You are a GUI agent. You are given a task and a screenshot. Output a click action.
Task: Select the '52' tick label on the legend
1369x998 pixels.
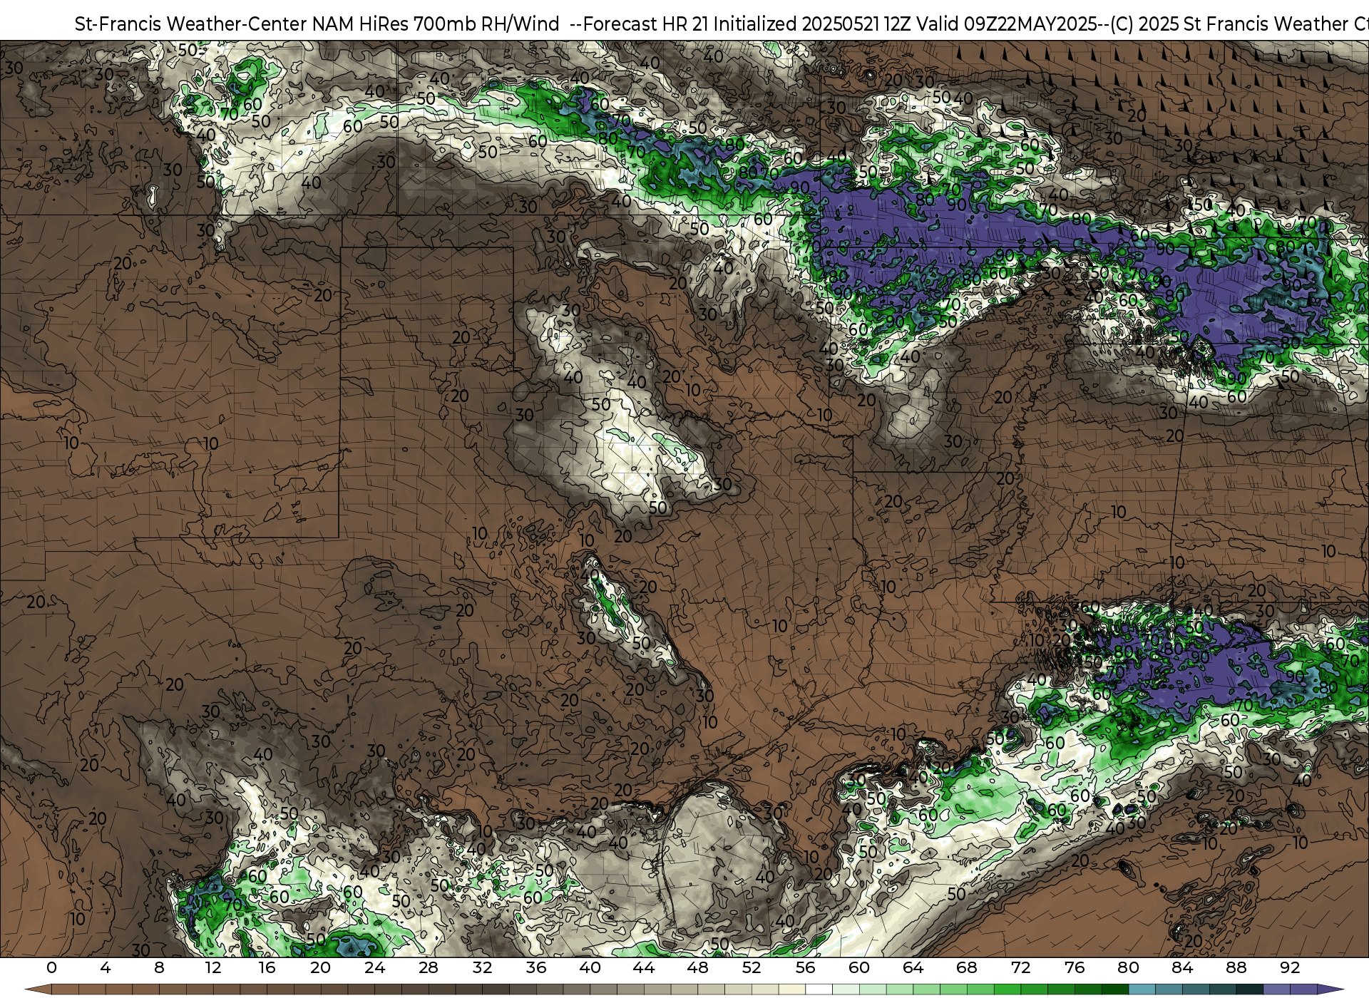point(752,967)
